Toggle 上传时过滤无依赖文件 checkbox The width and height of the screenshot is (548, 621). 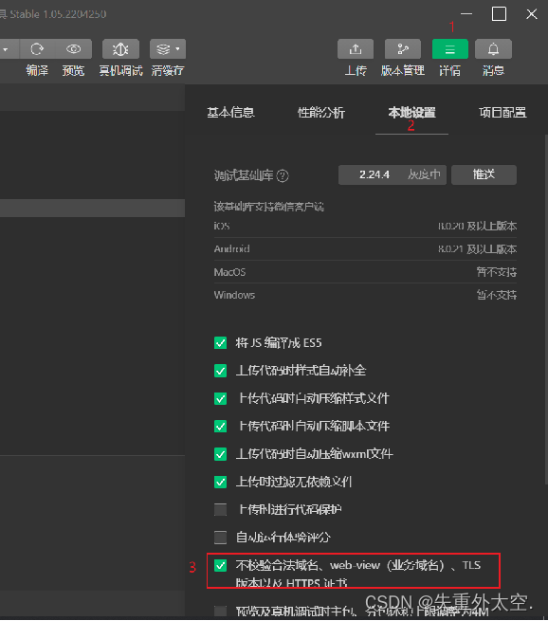(221, 482)
